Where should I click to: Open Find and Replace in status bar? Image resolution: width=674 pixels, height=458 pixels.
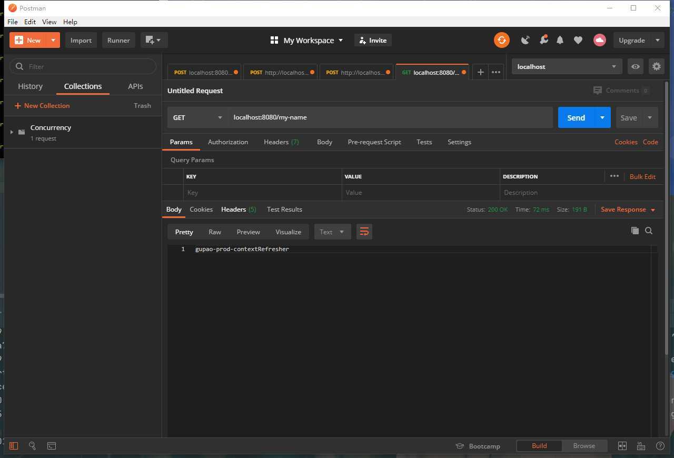(x=32, y=446)
